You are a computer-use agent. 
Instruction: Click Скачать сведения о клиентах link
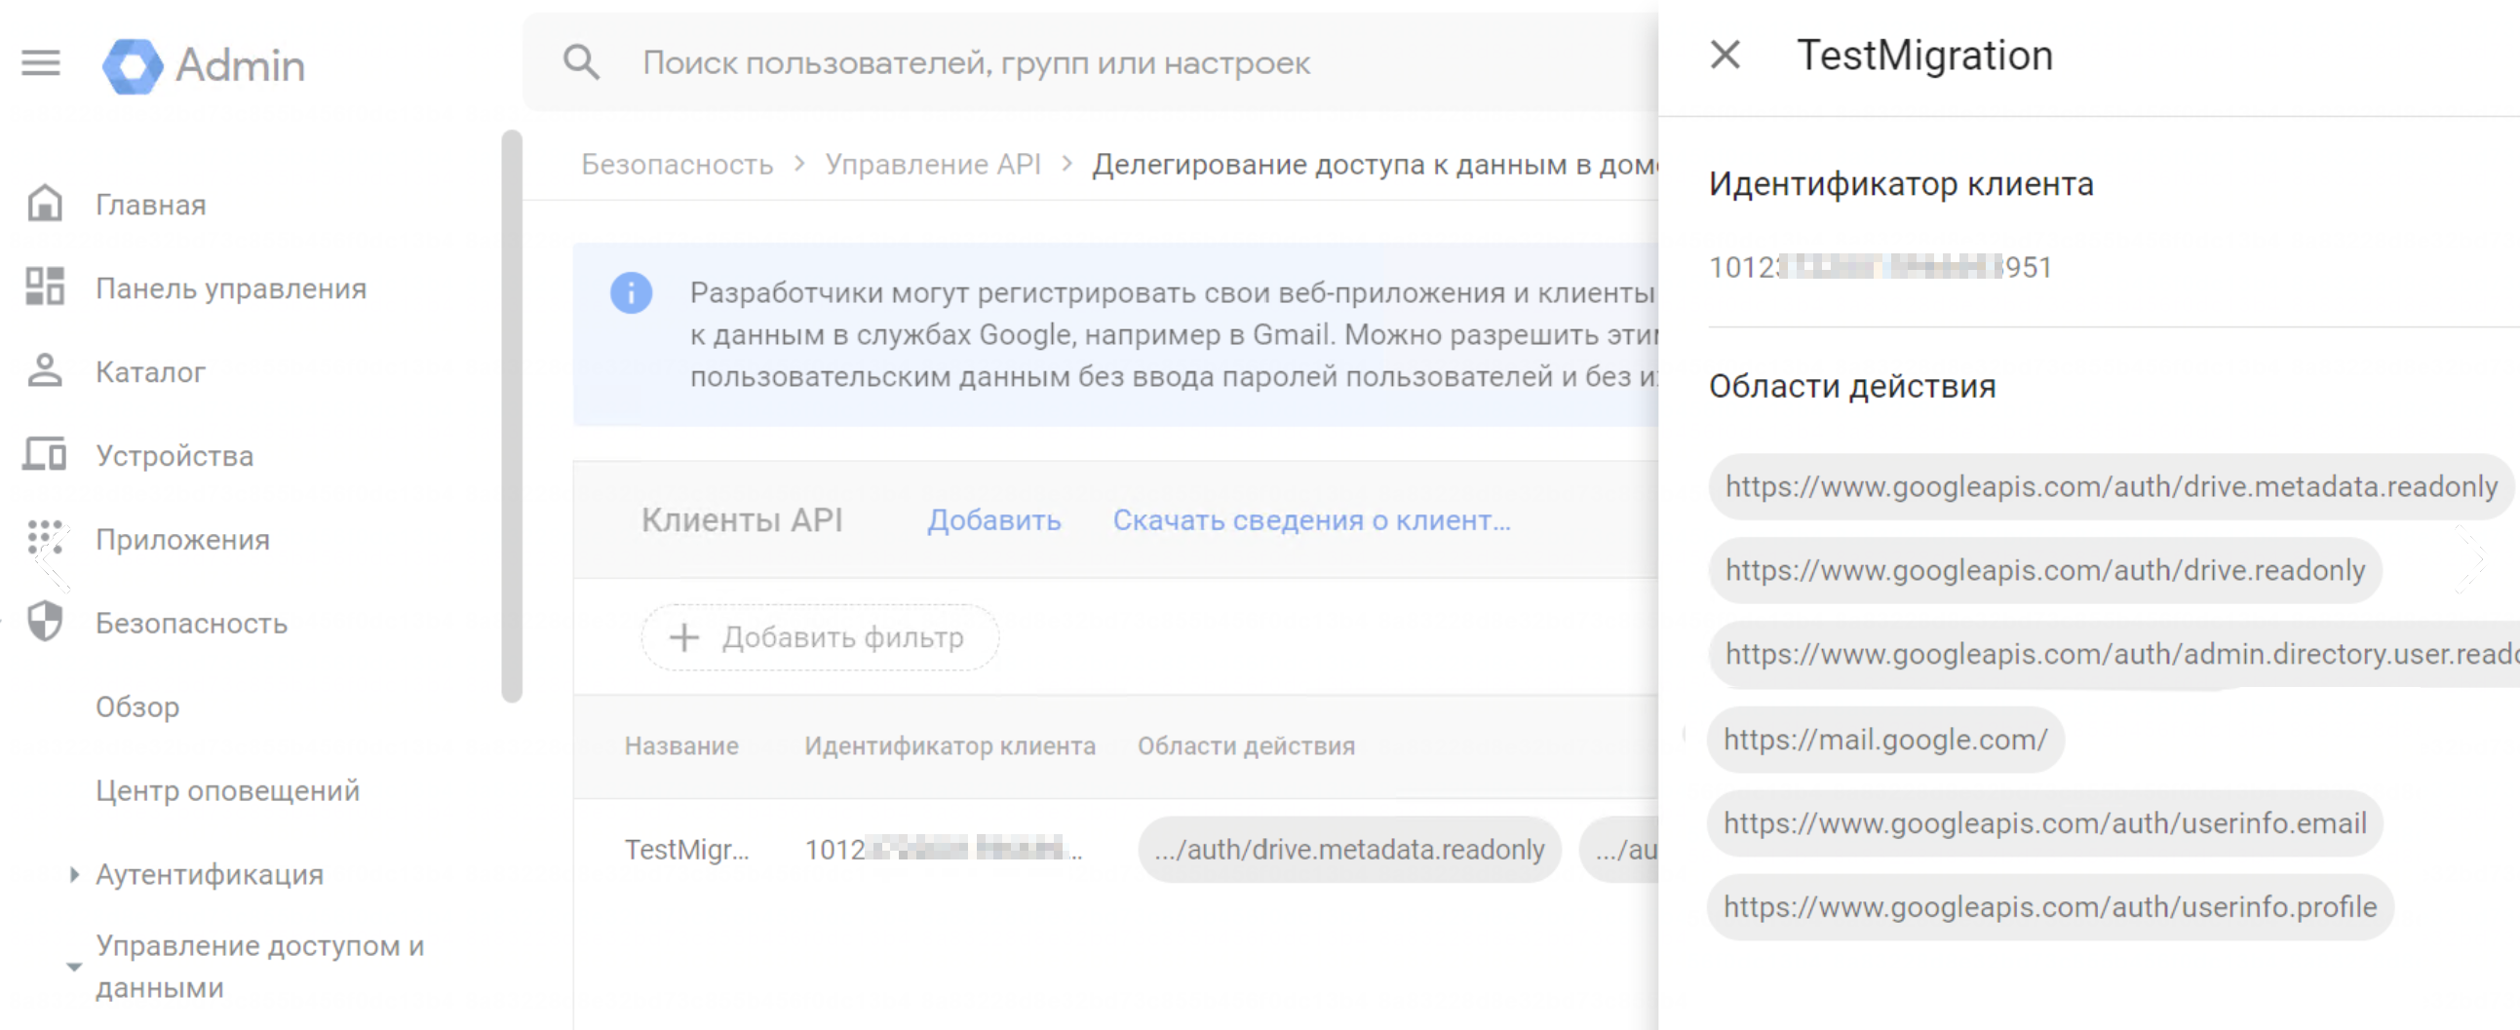point(1311,520)
